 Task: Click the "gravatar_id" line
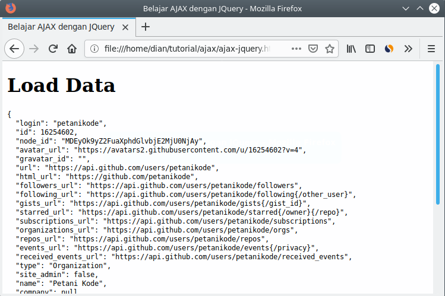click(x=52, y=159)
